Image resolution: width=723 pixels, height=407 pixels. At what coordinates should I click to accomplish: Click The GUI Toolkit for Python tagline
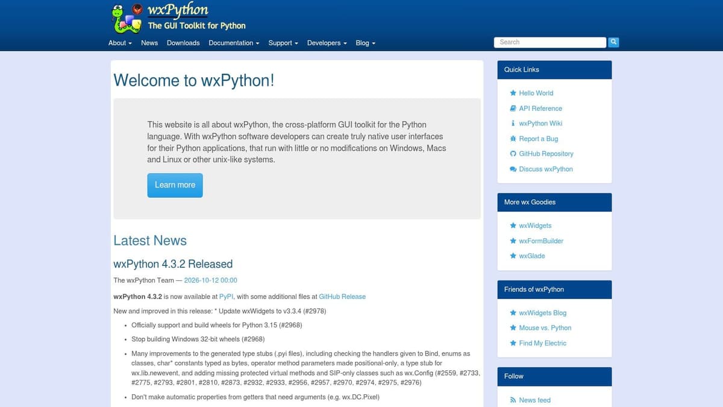click(197, 26)
